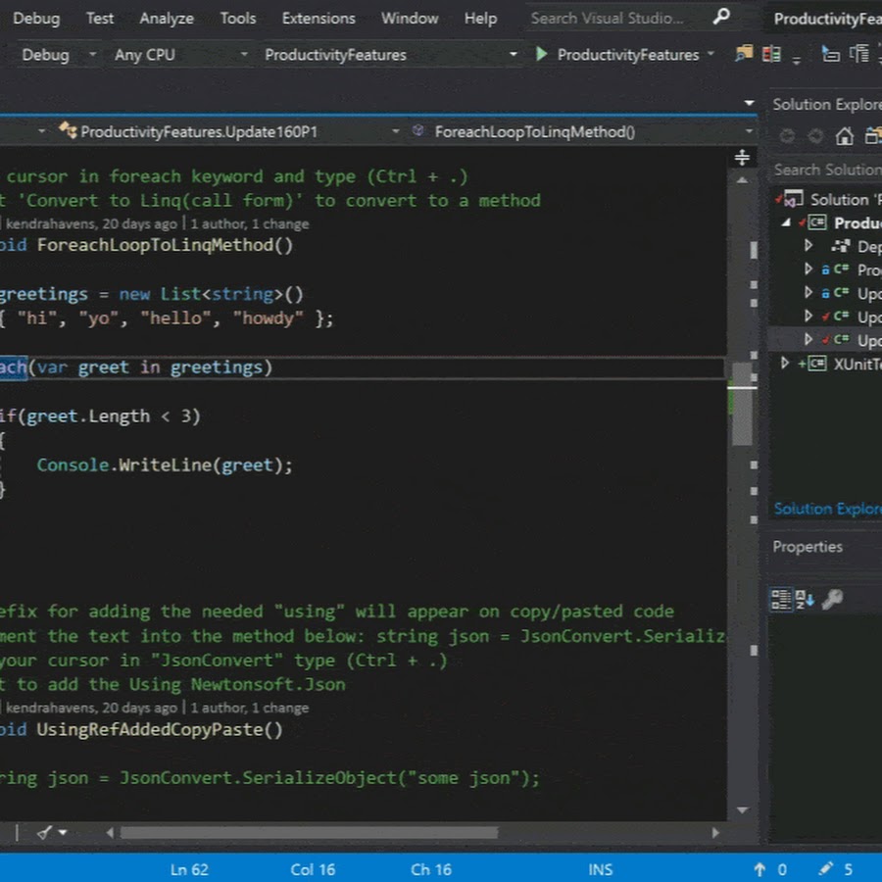Screen dimensions: 882x882
Task: Click the ProductivityFeatures.Update160P1 class icon
Action: [x=68, y=130]
